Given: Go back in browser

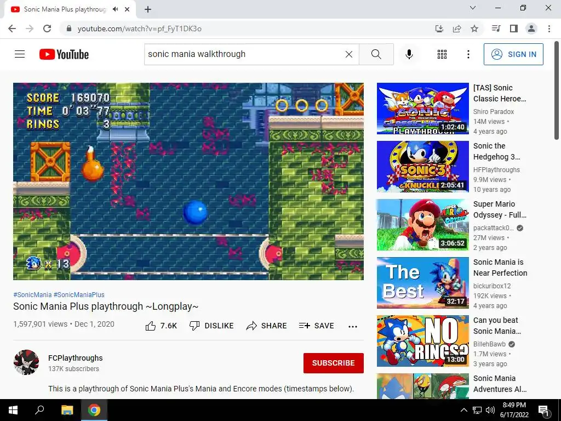Looking at the screenshot, I should coord(12,29).
